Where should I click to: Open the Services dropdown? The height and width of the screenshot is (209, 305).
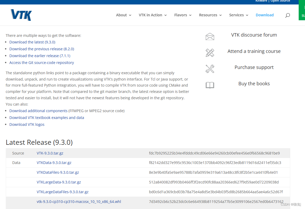click(x=237, y=15)
